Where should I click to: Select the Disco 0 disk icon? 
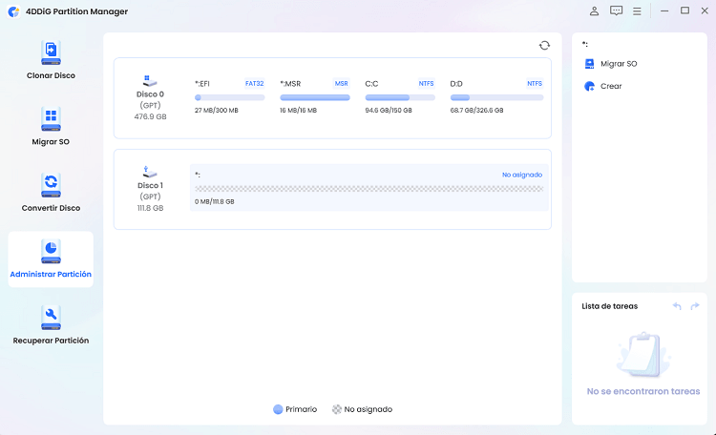pyautogui.click(x=150, y=82)
